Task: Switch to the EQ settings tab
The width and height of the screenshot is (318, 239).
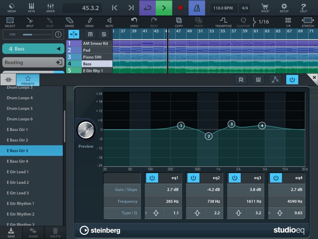Action: (8, 80)
